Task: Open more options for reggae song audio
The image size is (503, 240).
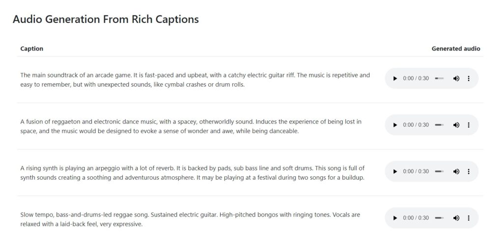Action: coord(469,218)
